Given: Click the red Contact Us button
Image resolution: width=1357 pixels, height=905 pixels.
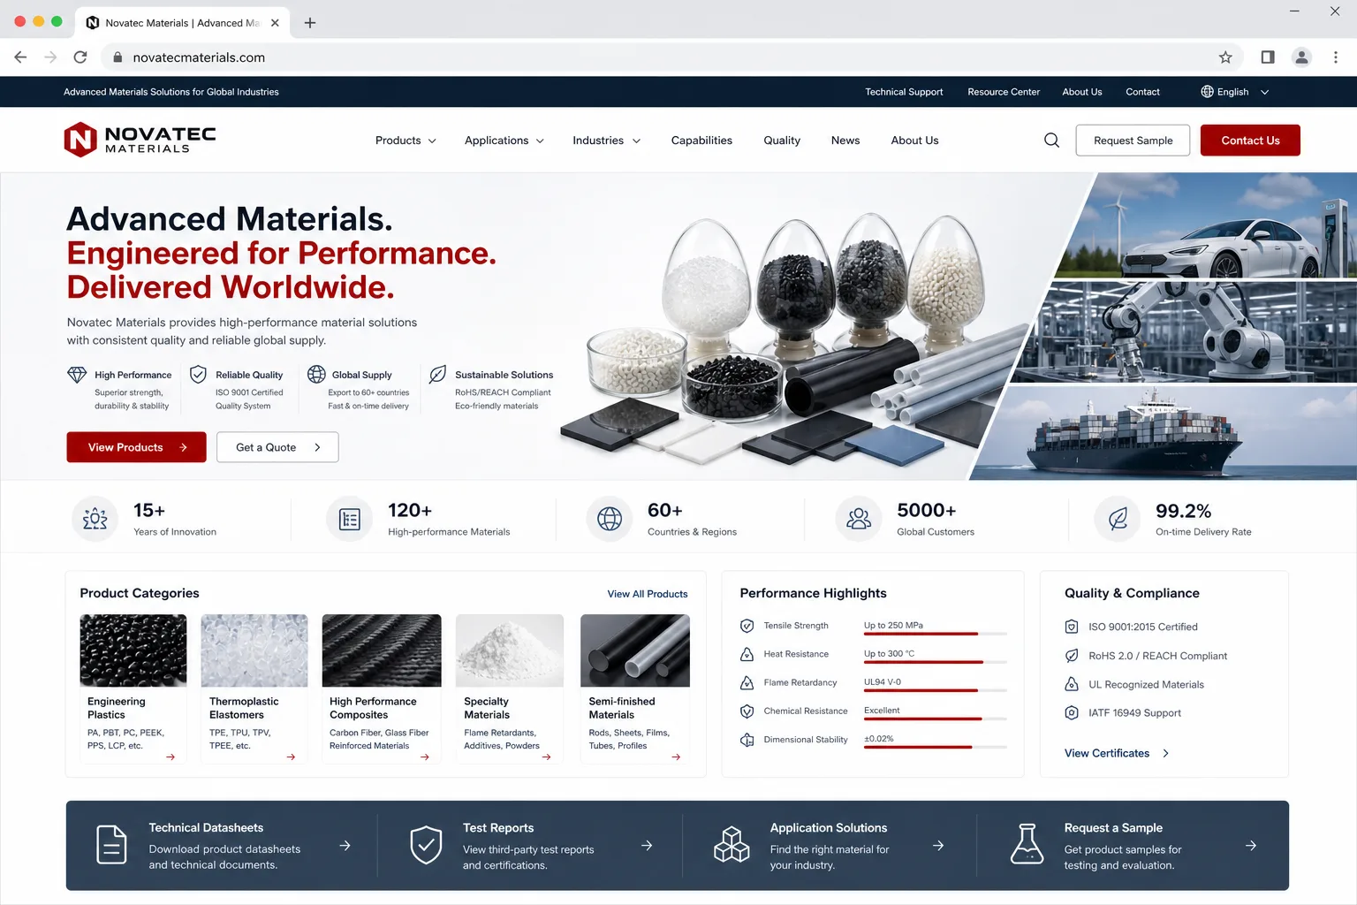Looking at the screenshot, I should (1250, 141).
